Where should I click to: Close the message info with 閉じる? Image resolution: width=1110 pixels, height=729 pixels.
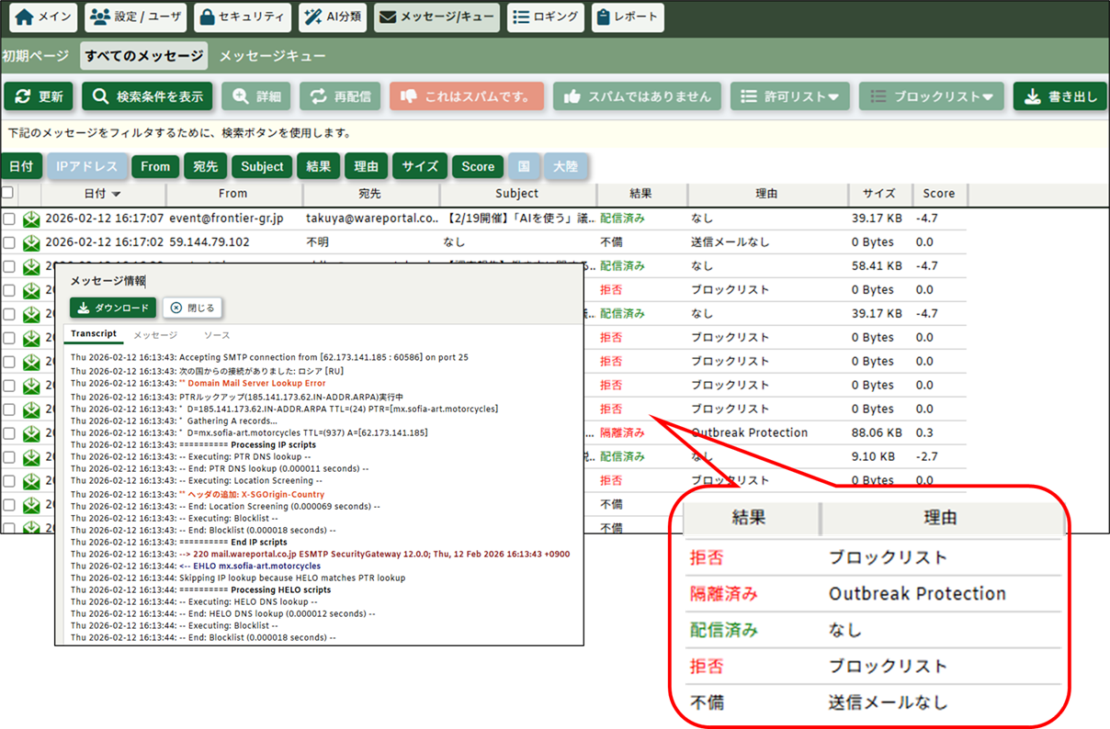click(x=193, y=308)
